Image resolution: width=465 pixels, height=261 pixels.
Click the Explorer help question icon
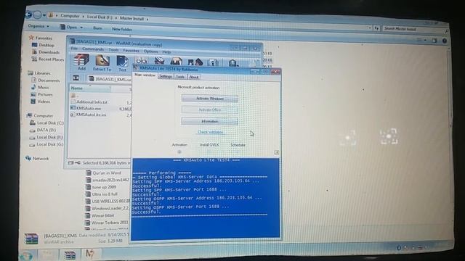tap(444, 41)
